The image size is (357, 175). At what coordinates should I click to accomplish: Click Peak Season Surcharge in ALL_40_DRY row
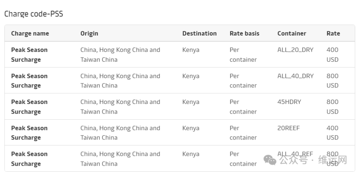pyautogui.click(x=30, y=81)
